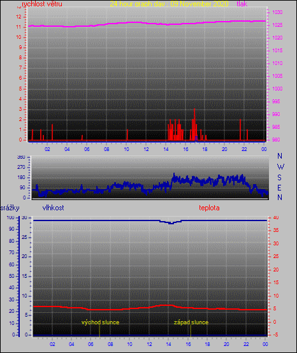Click hour 14 on temperature chart time axis
297x353 pixels.
(x=168, y=344)
